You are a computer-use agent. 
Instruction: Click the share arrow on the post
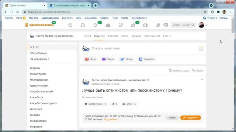[114, 104]
